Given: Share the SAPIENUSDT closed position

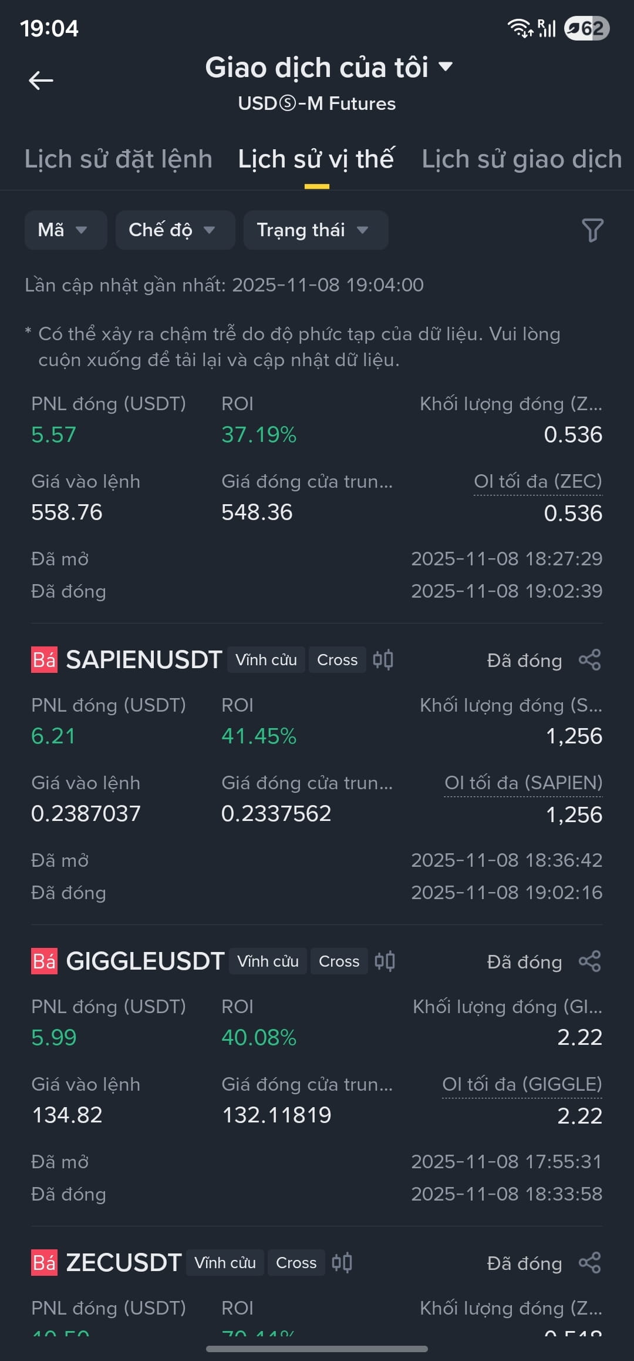Looking at the screenshot, I should tap(589, 660).
